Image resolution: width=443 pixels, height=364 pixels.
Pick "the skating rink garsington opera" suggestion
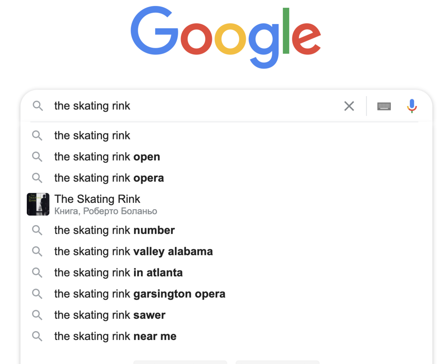click(140, 294)
